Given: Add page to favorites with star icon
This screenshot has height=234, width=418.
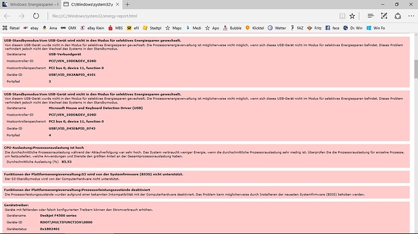Looking at the screenshot, I should (x=352, y=16).
